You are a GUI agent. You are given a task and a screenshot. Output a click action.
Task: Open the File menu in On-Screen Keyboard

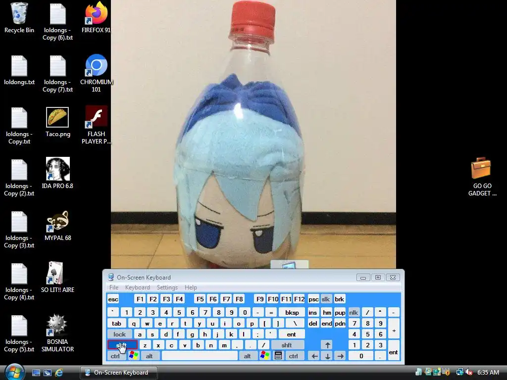[114, 287]
